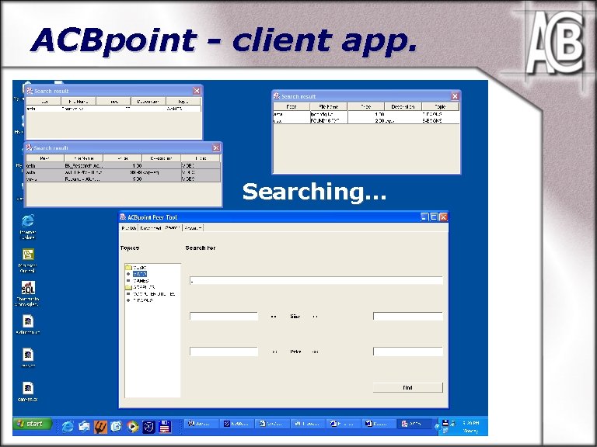The width and height of the screenshot is (597, 447).
Task: Launch Internet Explorer from the quick launch bar
Action: point(68,427)
